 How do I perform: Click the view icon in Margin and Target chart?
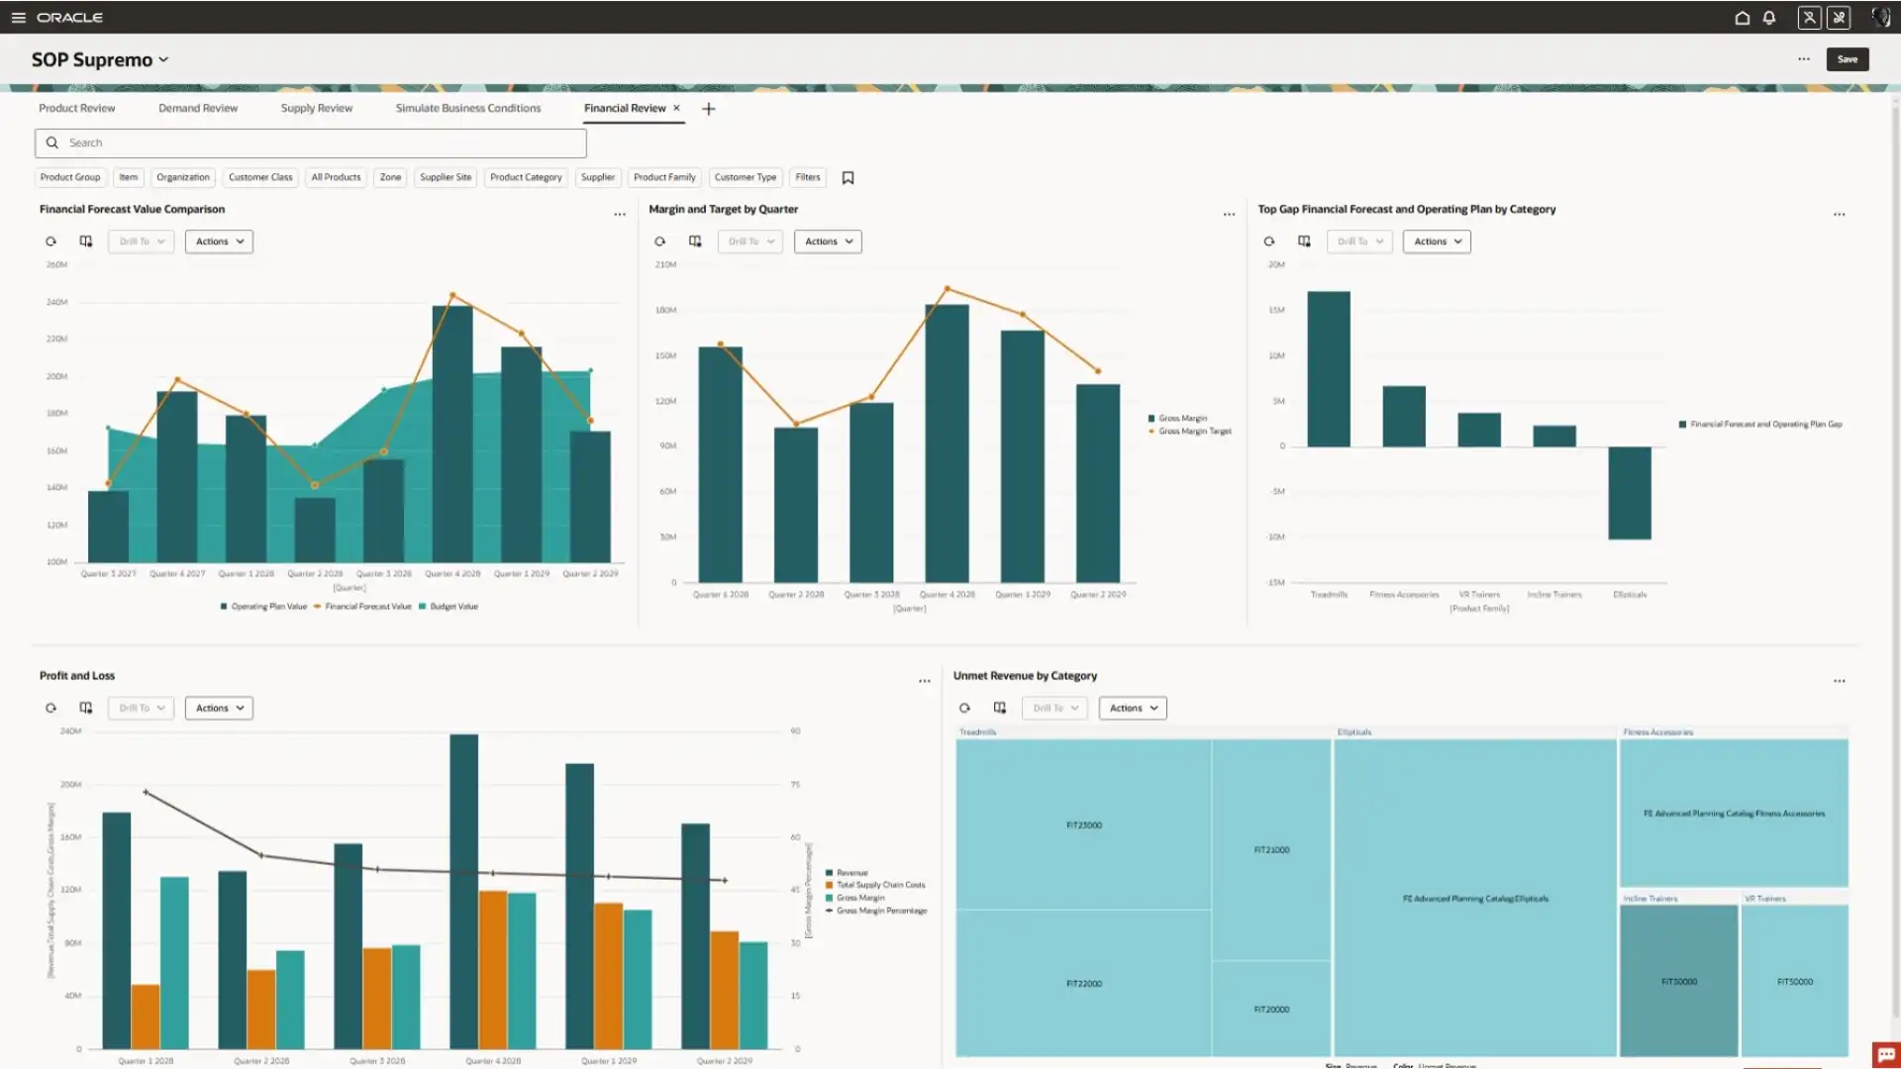[x=695, y=242]
